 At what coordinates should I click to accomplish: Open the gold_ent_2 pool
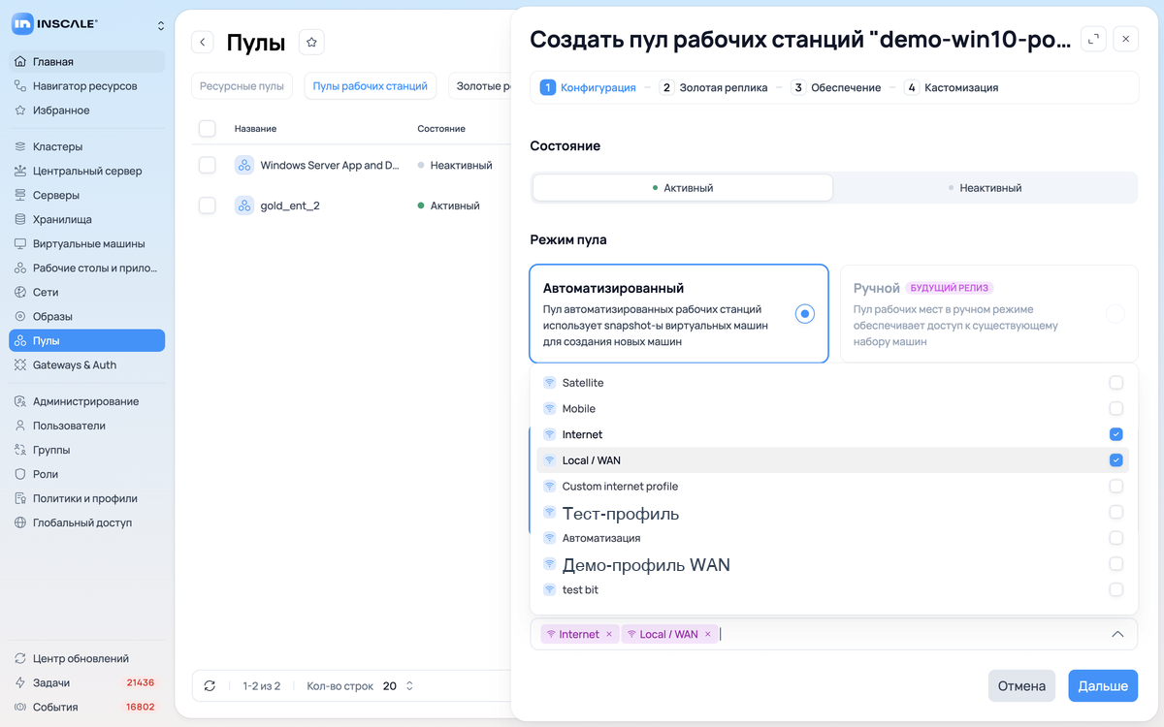point(290,205)
